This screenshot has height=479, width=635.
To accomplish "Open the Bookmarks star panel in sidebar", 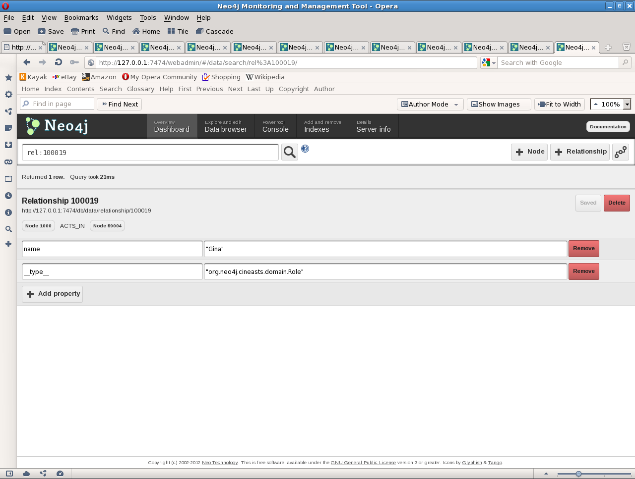I will pyautogui.click(x=8, y=78).
